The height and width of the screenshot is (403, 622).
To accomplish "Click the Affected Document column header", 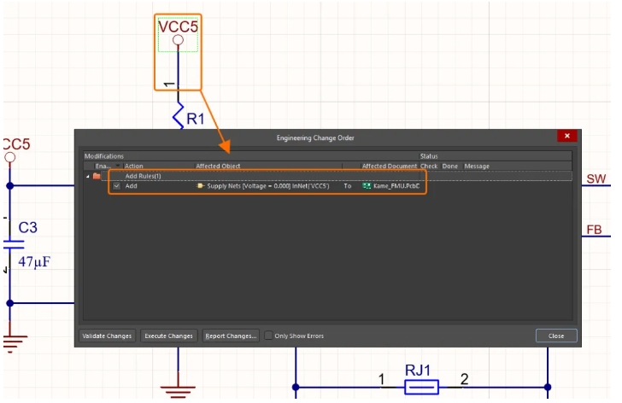I will point(389,166).
